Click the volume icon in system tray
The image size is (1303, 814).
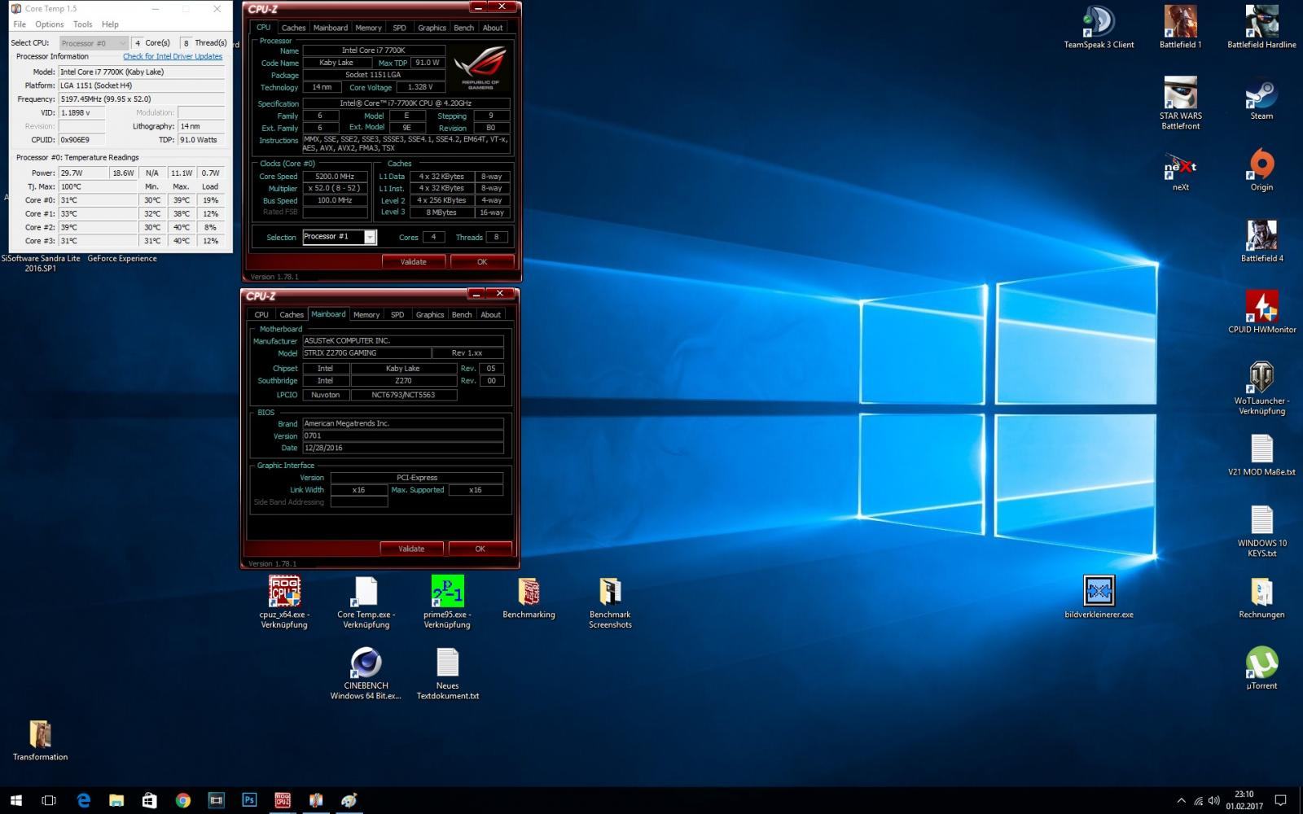1214,800
